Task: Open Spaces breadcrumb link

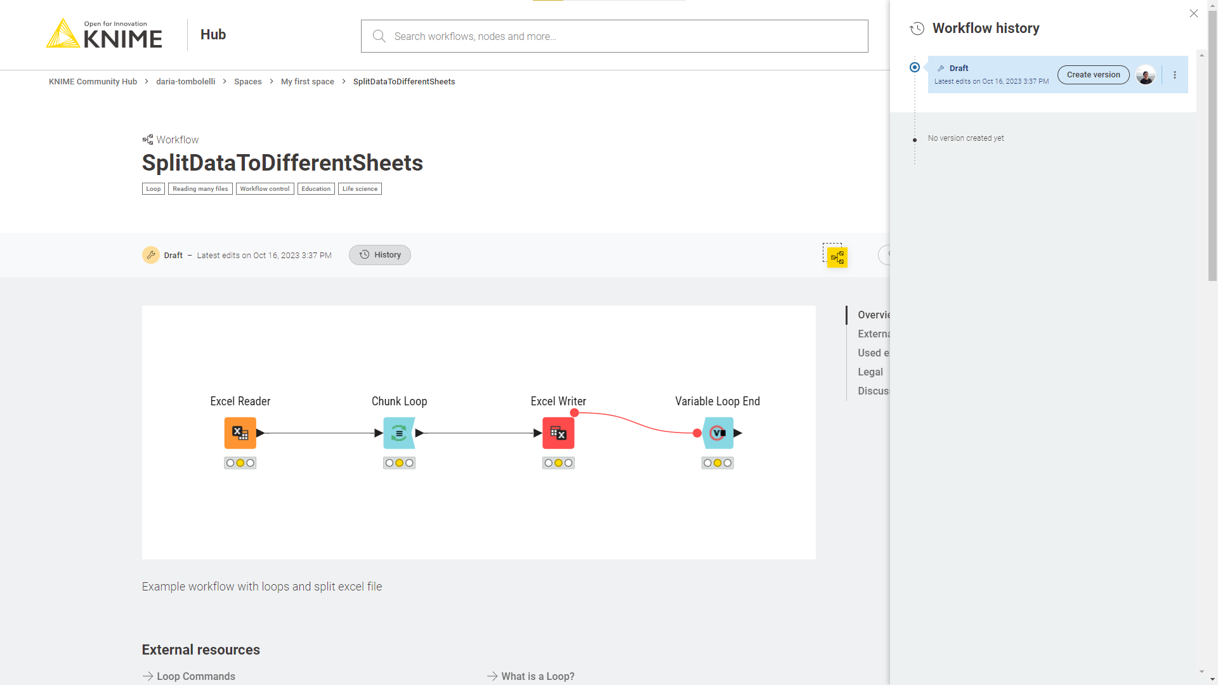Action: pyautogui.click(x=247, y=82)
